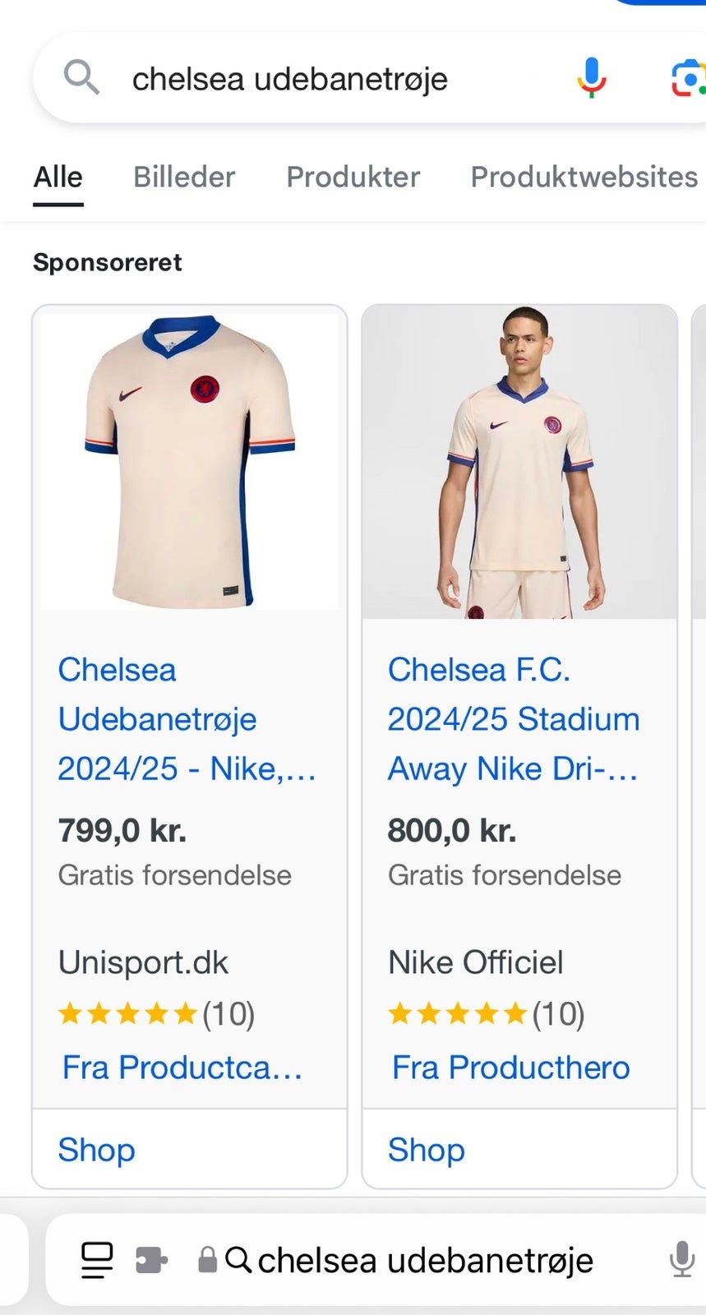Screen dimensions: 706x1315
Task: Open the Produkter tab
Action: point(353,177)
